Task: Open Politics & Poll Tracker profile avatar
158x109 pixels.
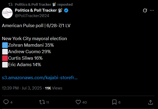Action: pos(7,13)
